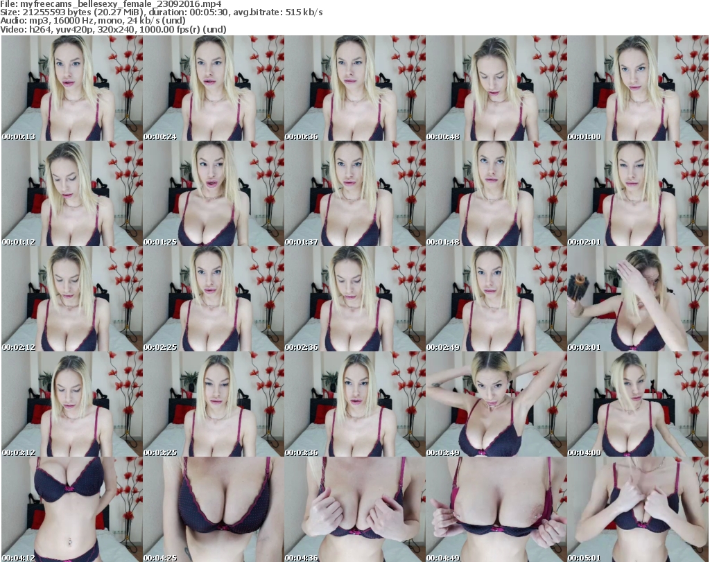The width and height of the screenshot is (710, 562).
Task: Click the thumbnail at timestamp 00:00:13
Action: pyautogui.click(x=71, y=88)
